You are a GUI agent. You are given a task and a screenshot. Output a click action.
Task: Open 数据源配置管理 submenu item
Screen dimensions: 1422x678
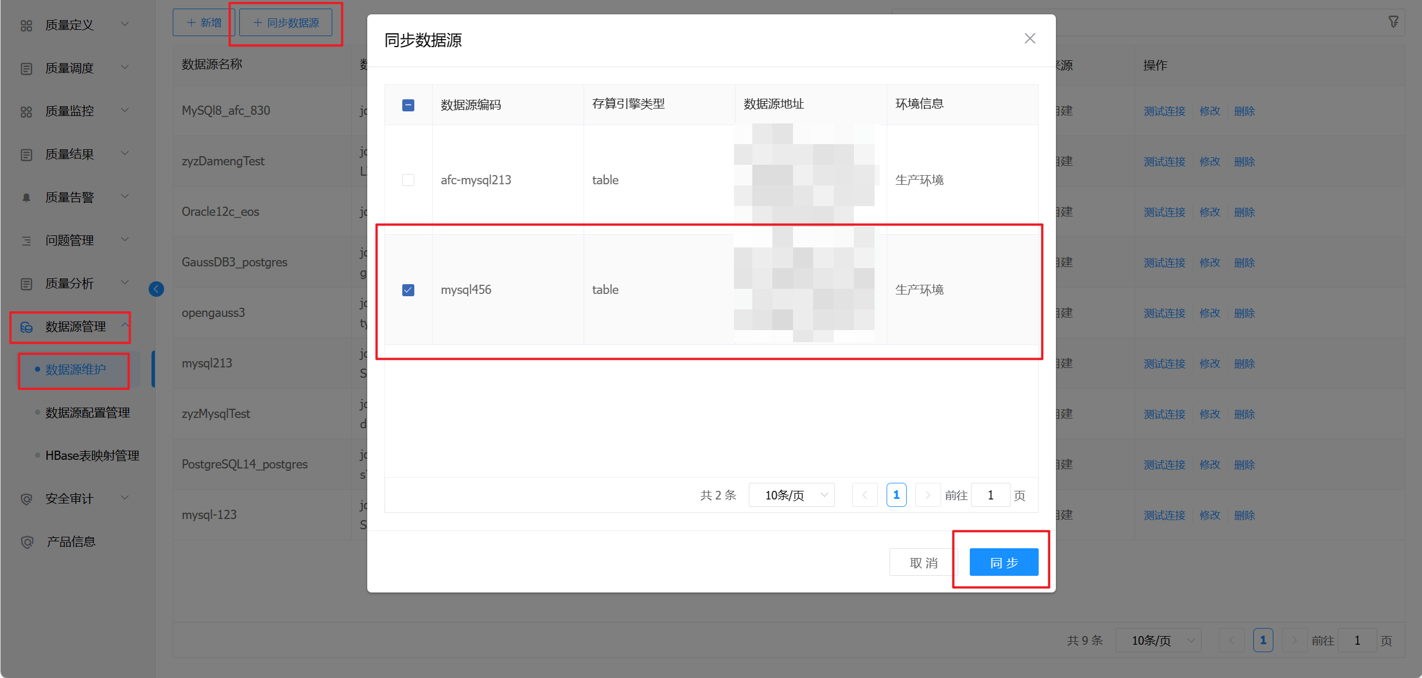point(87,413)
